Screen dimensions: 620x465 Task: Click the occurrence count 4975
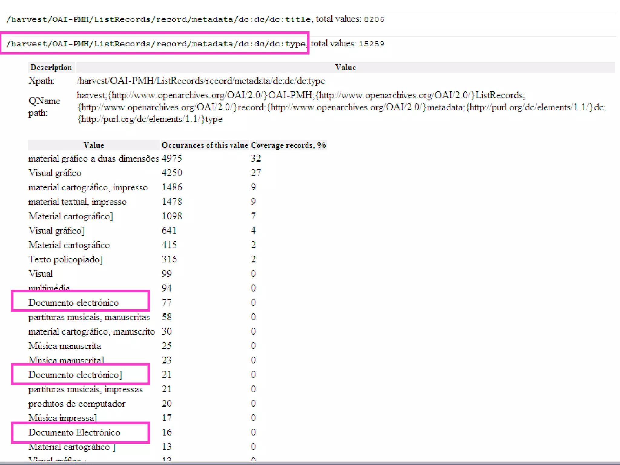[x=172, y=159]
